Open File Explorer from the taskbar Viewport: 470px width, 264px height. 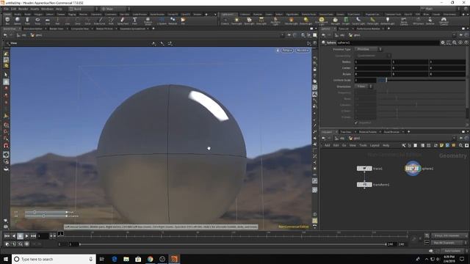pos(126,259)
